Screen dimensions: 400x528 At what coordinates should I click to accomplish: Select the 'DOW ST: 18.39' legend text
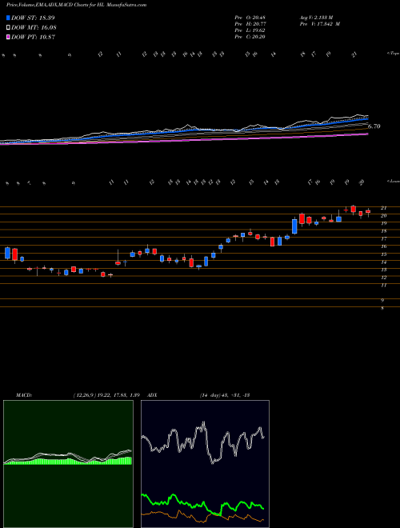[33, 18]
